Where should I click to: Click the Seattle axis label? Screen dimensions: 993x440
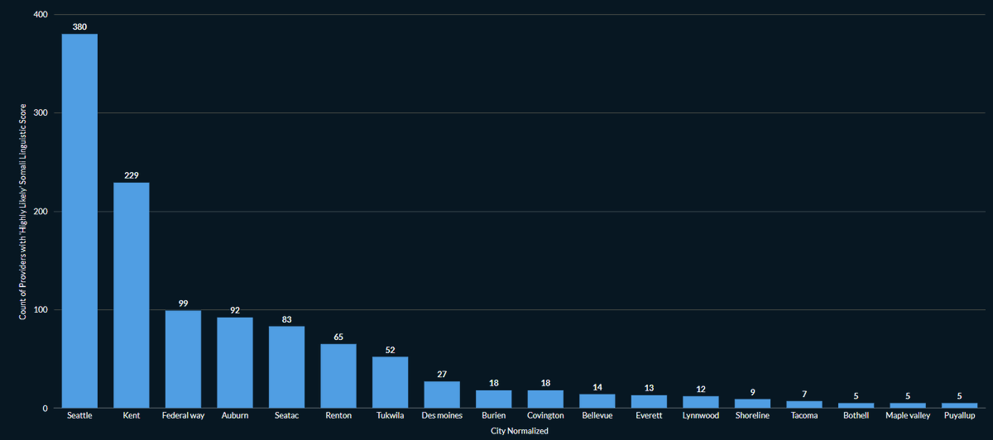(79, 416)
